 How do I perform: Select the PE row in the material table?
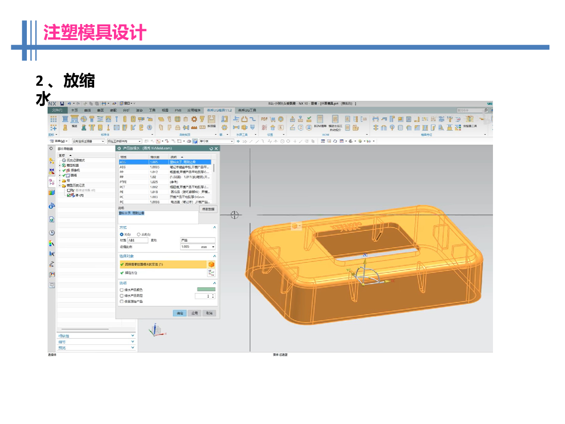[165, 192]
